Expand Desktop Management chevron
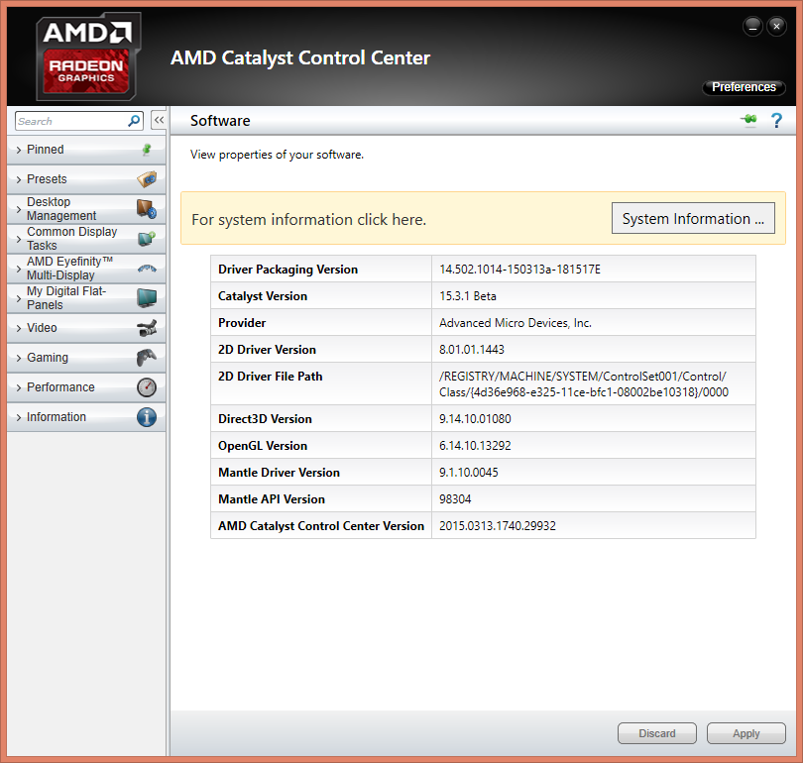The image size is (803, 763). click(19, 209)
